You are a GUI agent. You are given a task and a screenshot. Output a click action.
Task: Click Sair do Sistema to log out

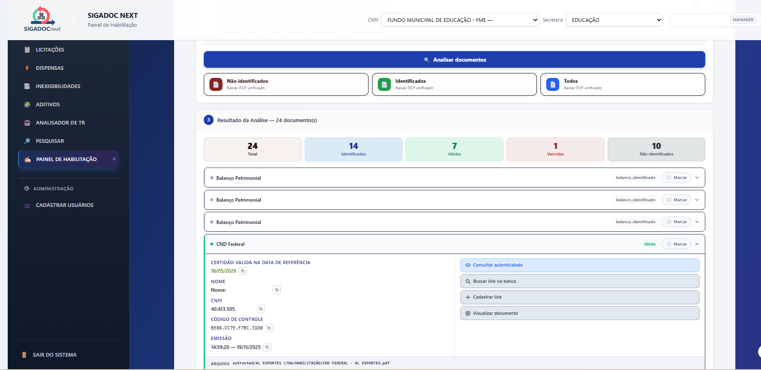pyautogui.click(x=55, y=355)
